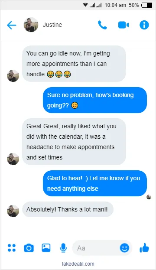Start a voice call with Justine

102,25
